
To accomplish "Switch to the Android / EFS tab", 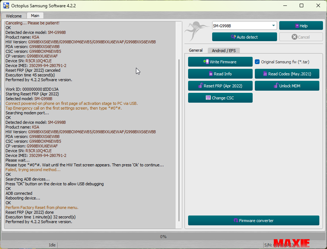I will (224, 51).
